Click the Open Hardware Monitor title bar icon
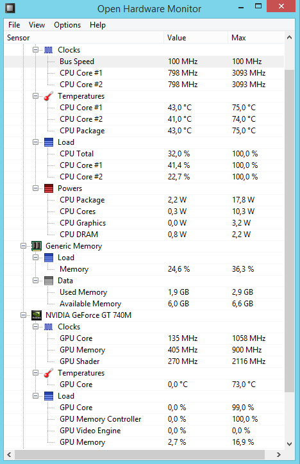300x464 pixels. 10,8
